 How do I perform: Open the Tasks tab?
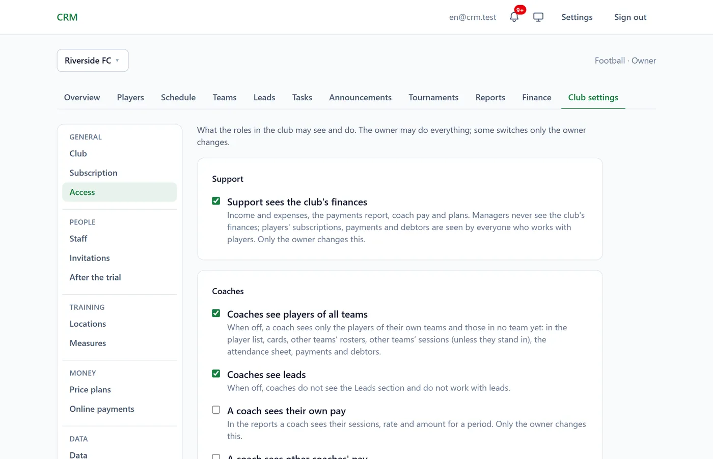coord(302,97)
